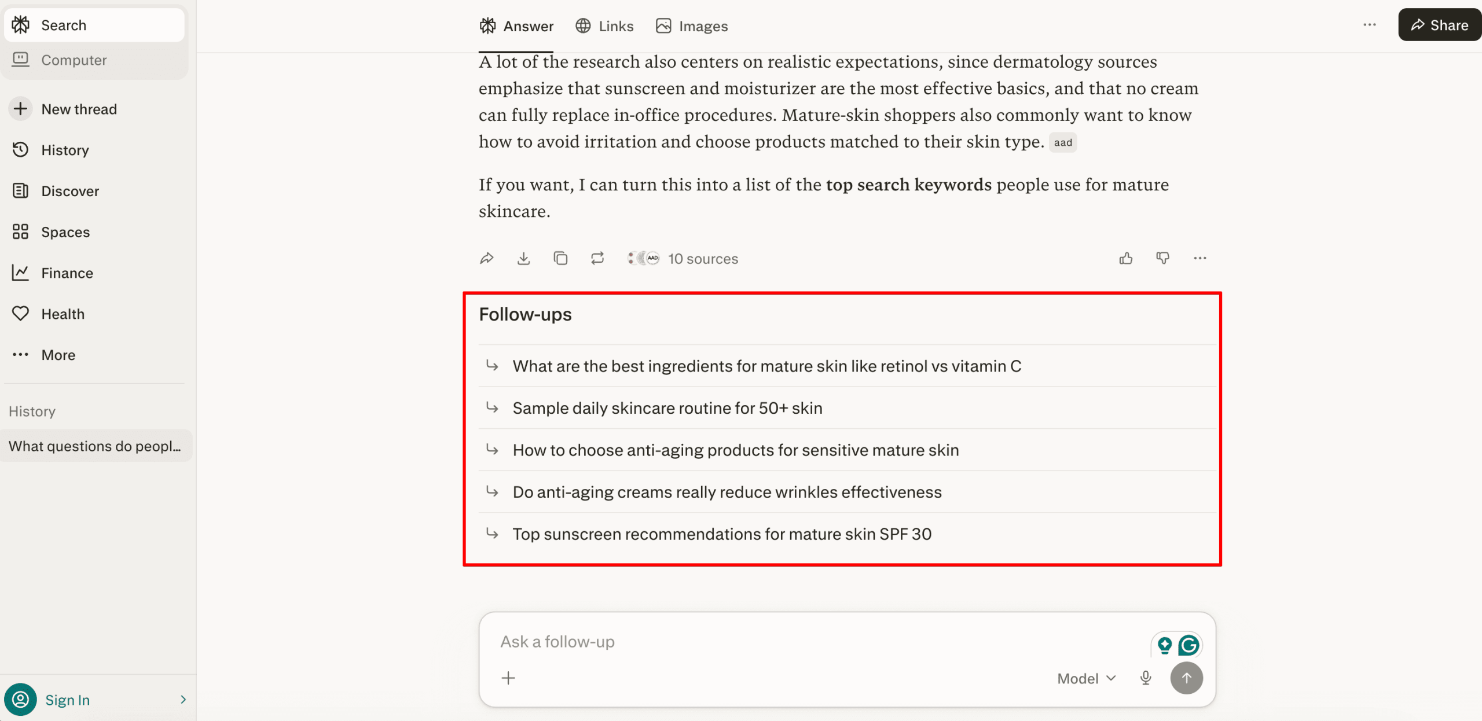Give the answer a thumbs up

(1125, 258)
